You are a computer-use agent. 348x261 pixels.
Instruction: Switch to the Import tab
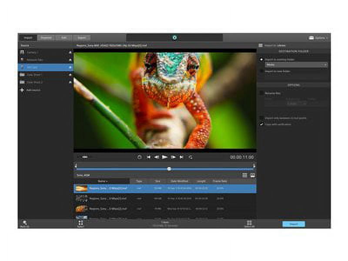point(28,38)
